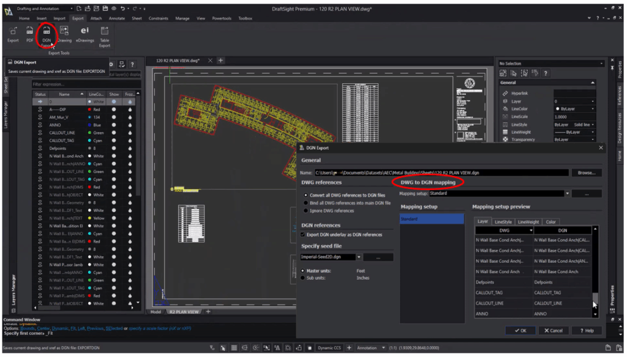Click the red color swatch for A-----DIP layer
627x357 pixels.
[89, 109]
